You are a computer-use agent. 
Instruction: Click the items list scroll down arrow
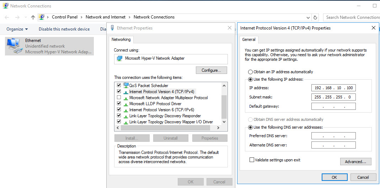click(x=224, y=122)
